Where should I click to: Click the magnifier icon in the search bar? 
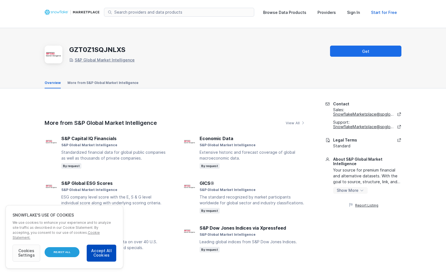pyautogui.click(x=110, y=12)
